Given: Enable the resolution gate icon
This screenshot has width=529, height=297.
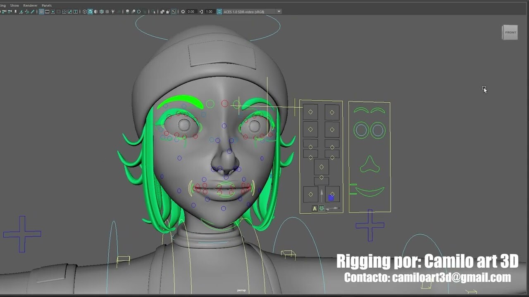Looking at the screenshot, I should (x=52, y=12).
